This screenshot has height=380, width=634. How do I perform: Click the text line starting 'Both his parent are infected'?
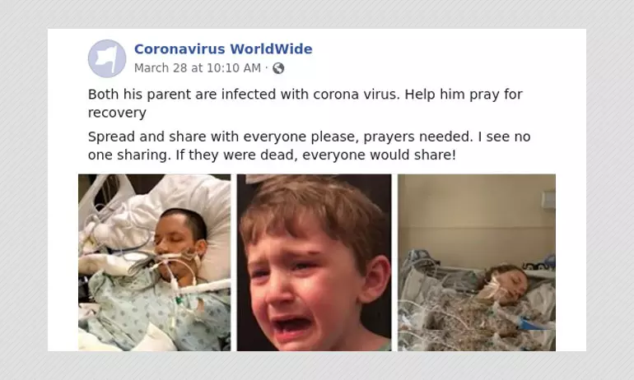point(305,95)
